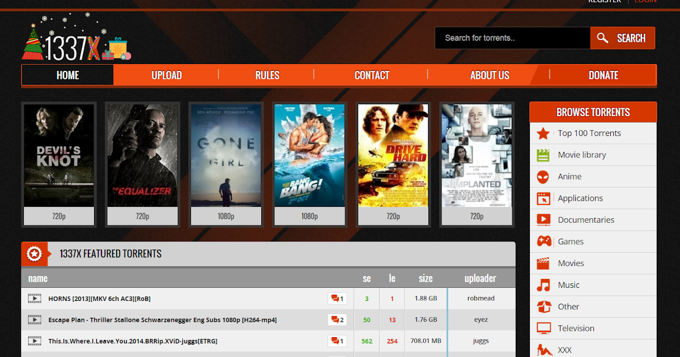Viewport: 680px width, 357px height.
Task: Open the Music category link
Action: click(x=568, y=285)
